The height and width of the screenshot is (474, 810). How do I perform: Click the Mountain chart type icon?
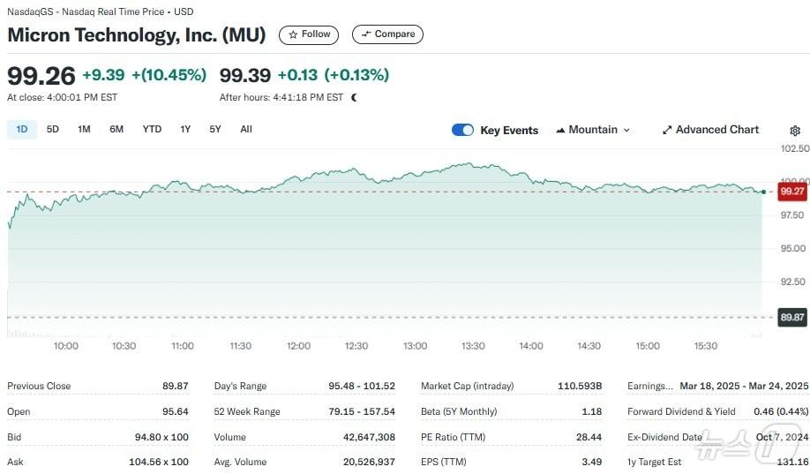point(560,130)
